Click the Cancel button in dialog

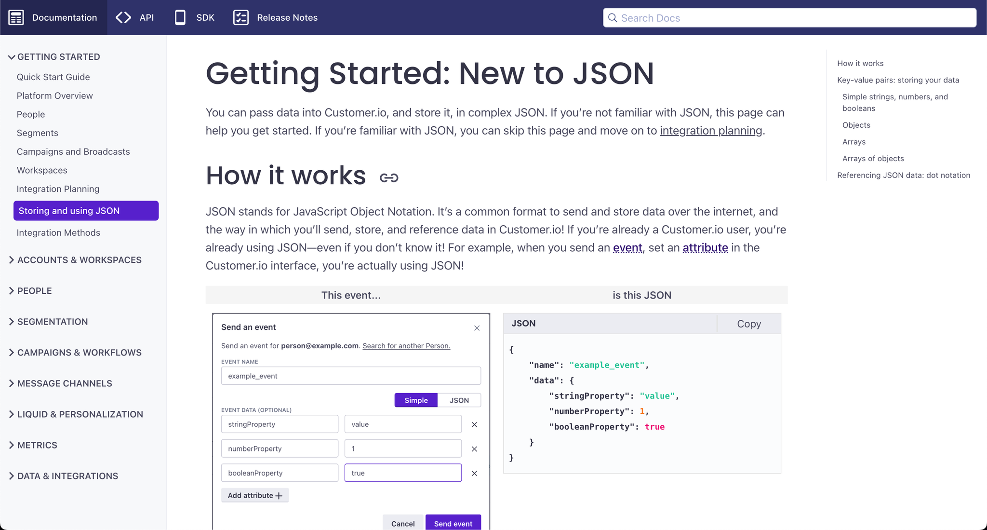click(403, 523)
